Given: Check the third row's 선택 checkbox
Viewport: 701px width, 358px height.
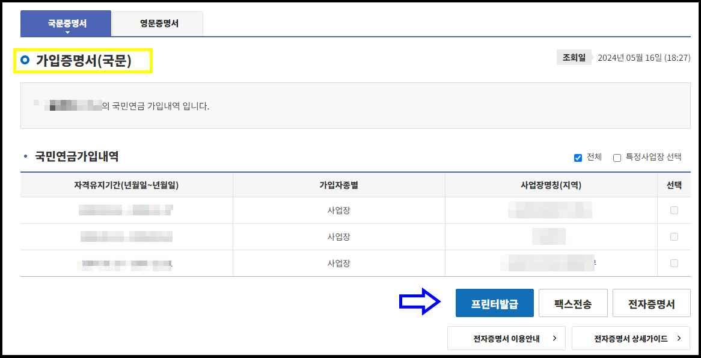Looking at the screenshot, I should point(675,263).
